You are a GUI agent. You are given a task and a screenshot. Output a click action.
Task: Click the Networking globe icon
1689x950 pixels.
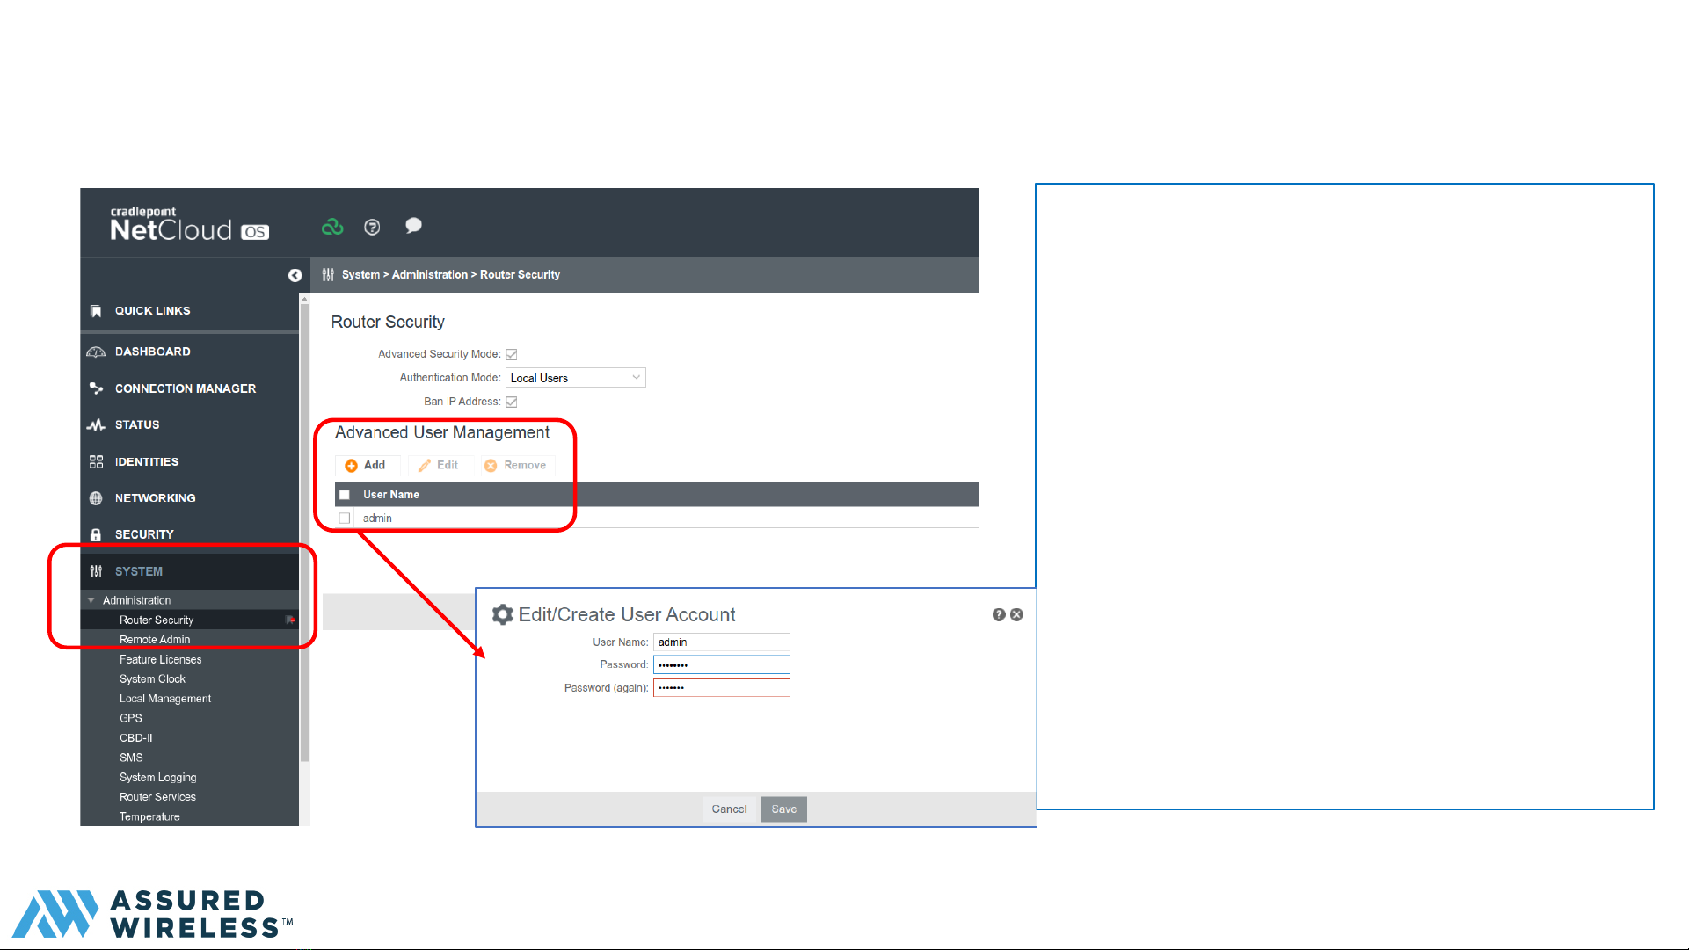[x=96, y=498]
